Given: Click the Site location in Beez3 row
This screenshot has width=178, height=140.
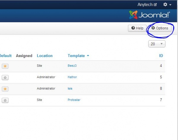Looking at the screenshot, I should tap(39, 66).
